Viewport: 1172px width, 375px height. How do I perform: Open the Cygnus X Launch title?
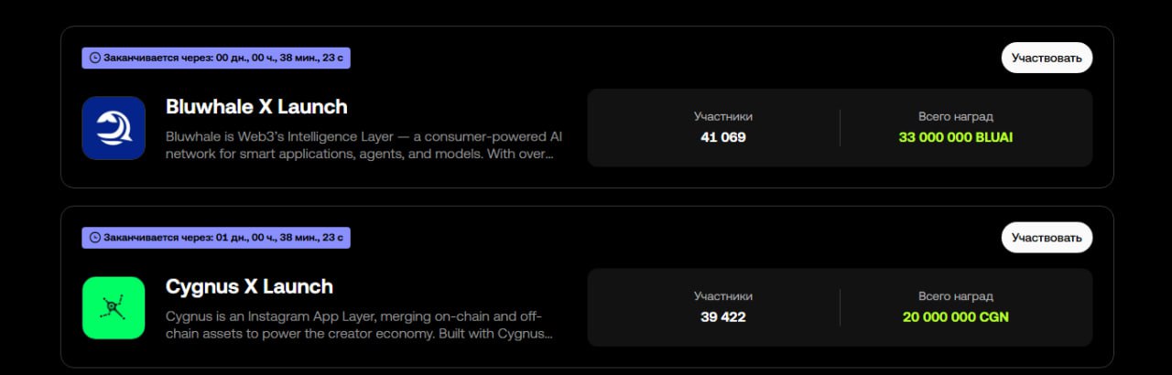click(249, 286)
